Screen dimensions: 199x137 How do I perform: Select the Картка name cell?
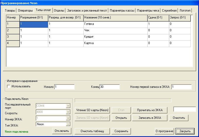point(116,44)
